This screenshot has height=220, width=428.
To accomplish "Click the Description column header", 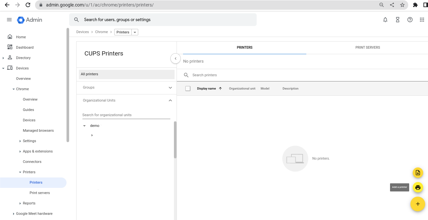I will tap(290, 89).
